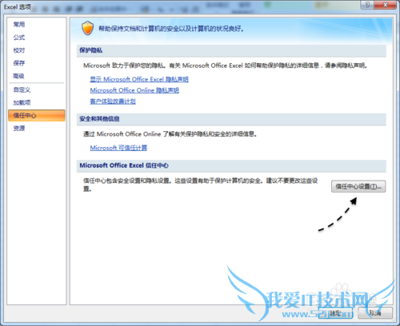Screen dimensions: 400x326
Task: Click the help question mark button
Action: click(x=367, y=5)
